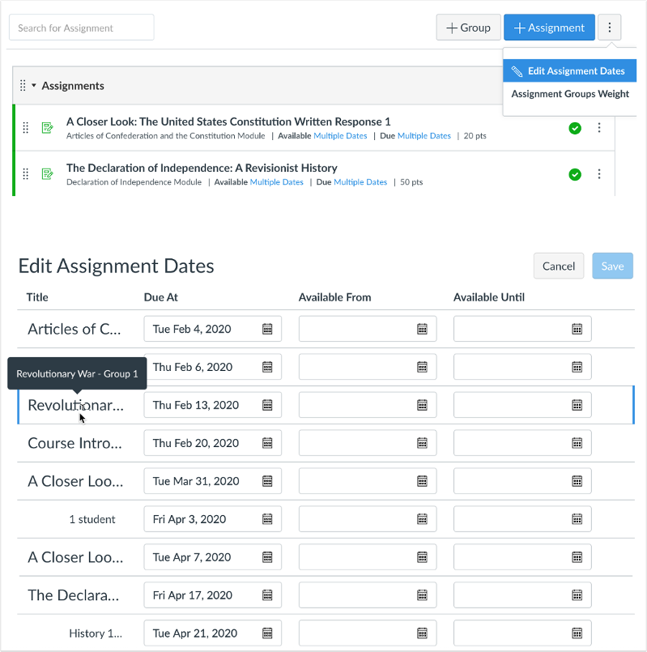This screenshot has height=652, width=647.
Task: Open kebab menu for A Closer Look assignment
Action: [x=598, y=127]
